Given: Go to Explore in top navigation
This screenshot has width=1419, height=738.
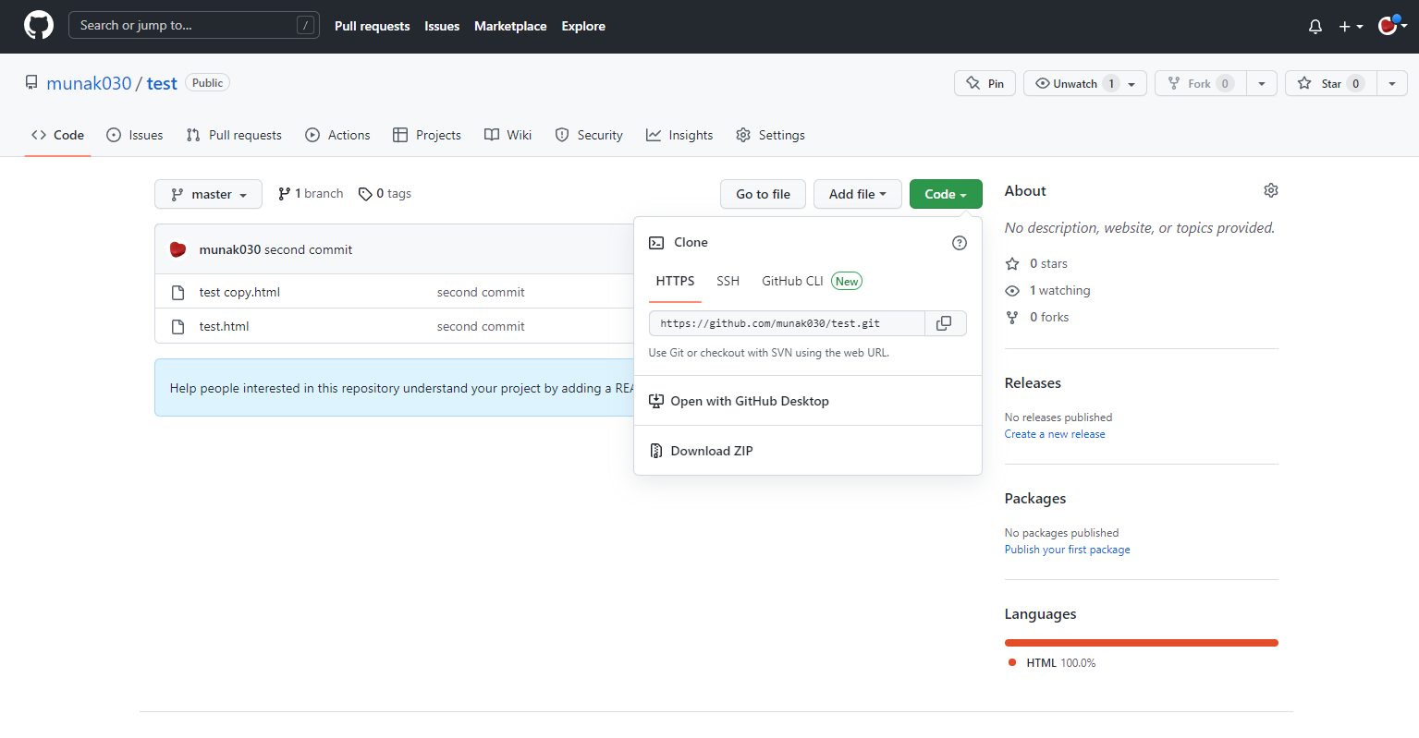Looking at the screenshot, I should tap(583, 26).
